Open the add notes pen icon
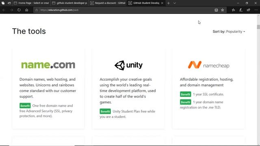 (x=241, y=10)
